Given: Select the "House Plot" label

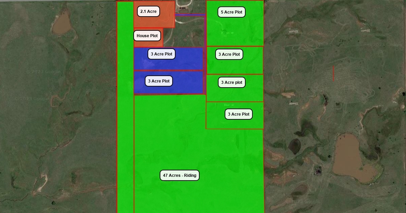Looking at the screenshot, I should tap(147, 36).
